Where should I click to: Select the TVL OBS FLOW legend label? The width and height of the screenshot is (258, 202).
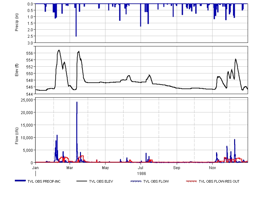[156, 181]
